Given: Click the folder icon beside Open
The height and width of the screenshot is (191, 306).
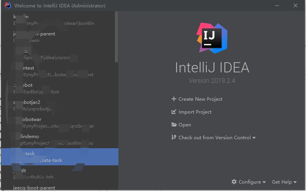Looking at the screenshot, I should [174, 124].
